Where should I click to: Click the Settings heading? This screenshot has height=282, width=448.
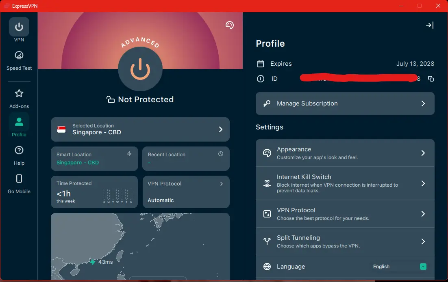(x=270, y=127)
